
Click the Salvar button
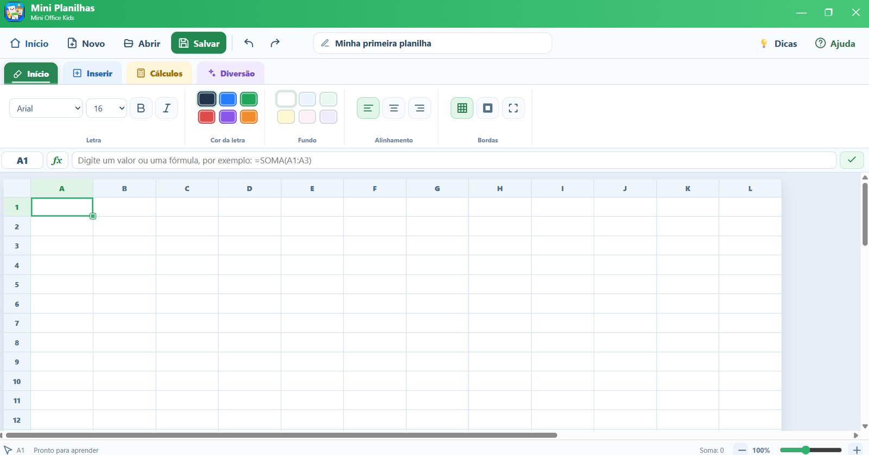[x=199, y=43]
